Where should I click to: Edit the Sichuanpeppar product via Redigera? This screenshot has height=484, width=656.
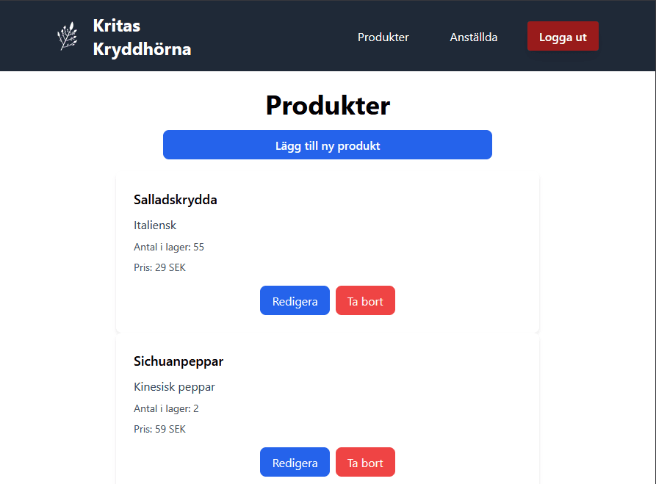coord(294,462)
